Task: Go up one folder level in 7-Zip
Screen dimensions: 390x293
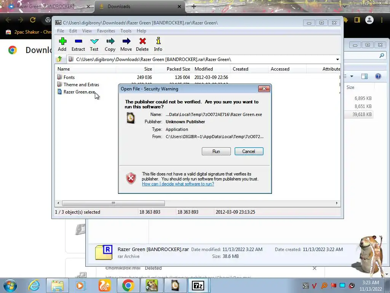Action: 59,59
